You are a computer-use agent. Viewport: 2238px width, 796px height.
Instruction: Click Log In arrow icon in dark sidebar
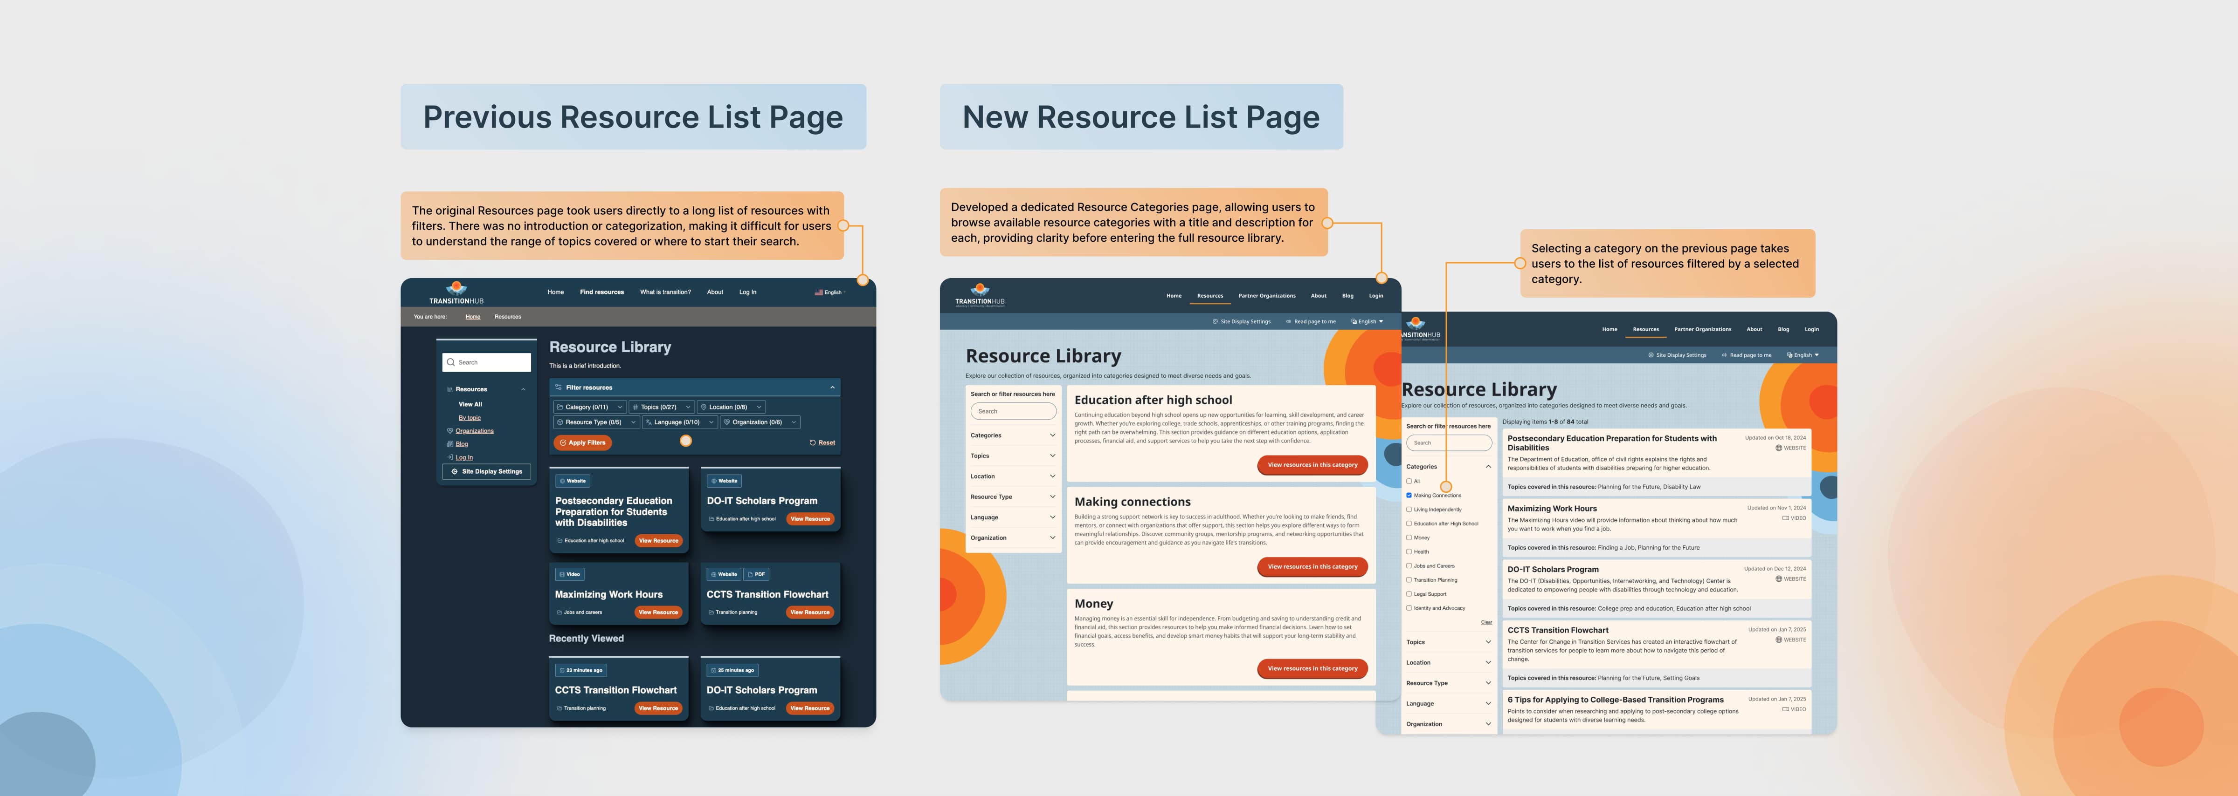[450, 456]
